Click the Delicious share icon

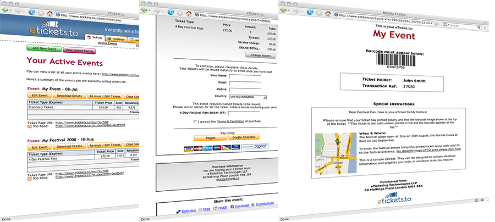pos(179,211)
